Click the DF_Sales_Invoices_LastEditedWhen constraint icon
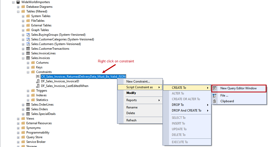Screen dimensions: 268x147 tap(38, 86)
